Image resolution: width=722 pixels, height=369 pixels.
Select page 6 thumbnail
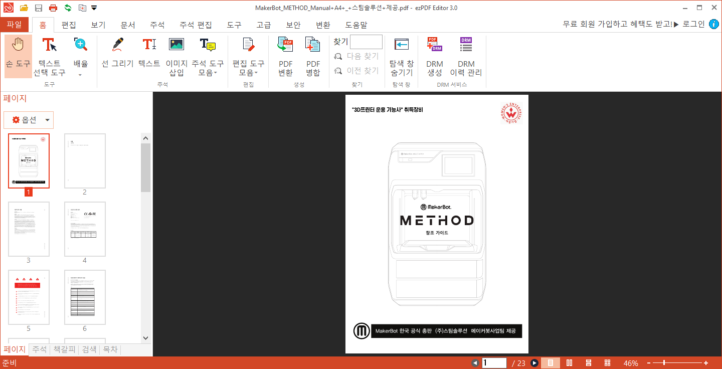[85, 297]
